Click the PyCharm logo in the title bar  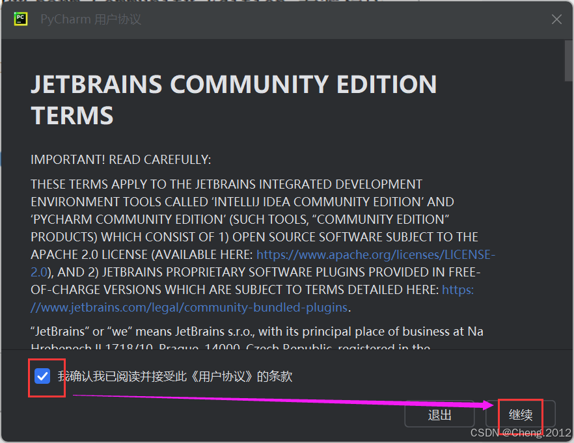point(20,19)
